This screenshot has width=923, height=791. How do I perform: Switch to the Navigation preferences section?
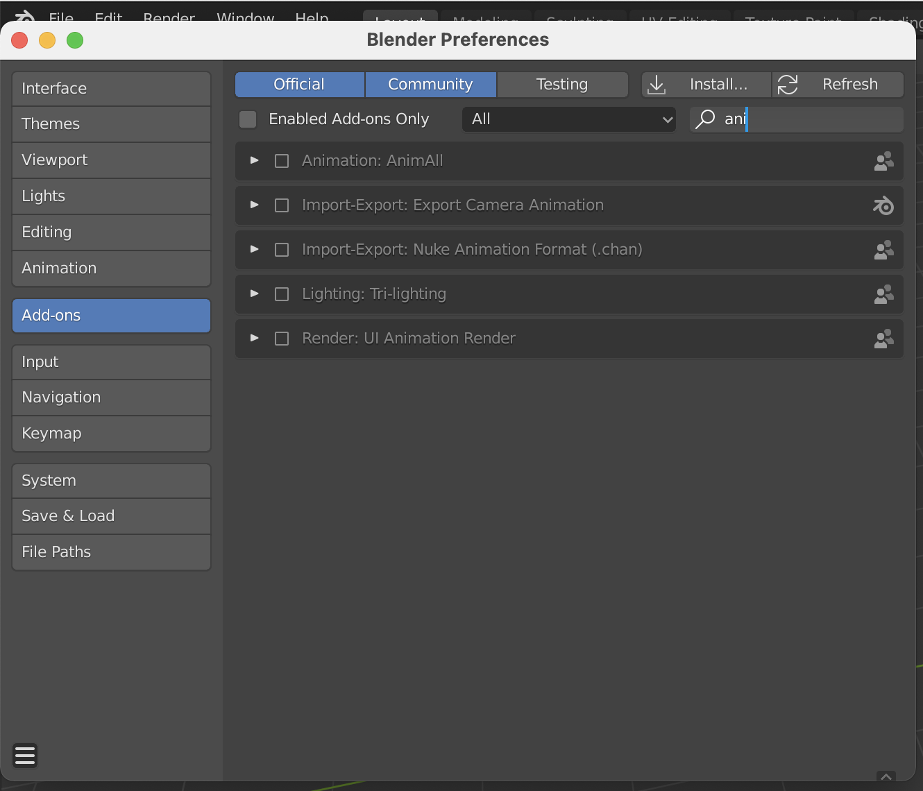tap(111, 398)
